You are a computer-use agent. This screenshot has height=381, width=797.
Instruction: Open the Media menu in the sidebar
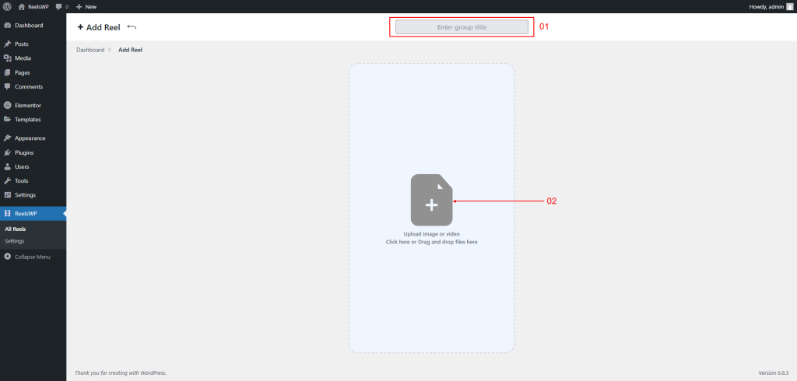click(x=23, y=58)
